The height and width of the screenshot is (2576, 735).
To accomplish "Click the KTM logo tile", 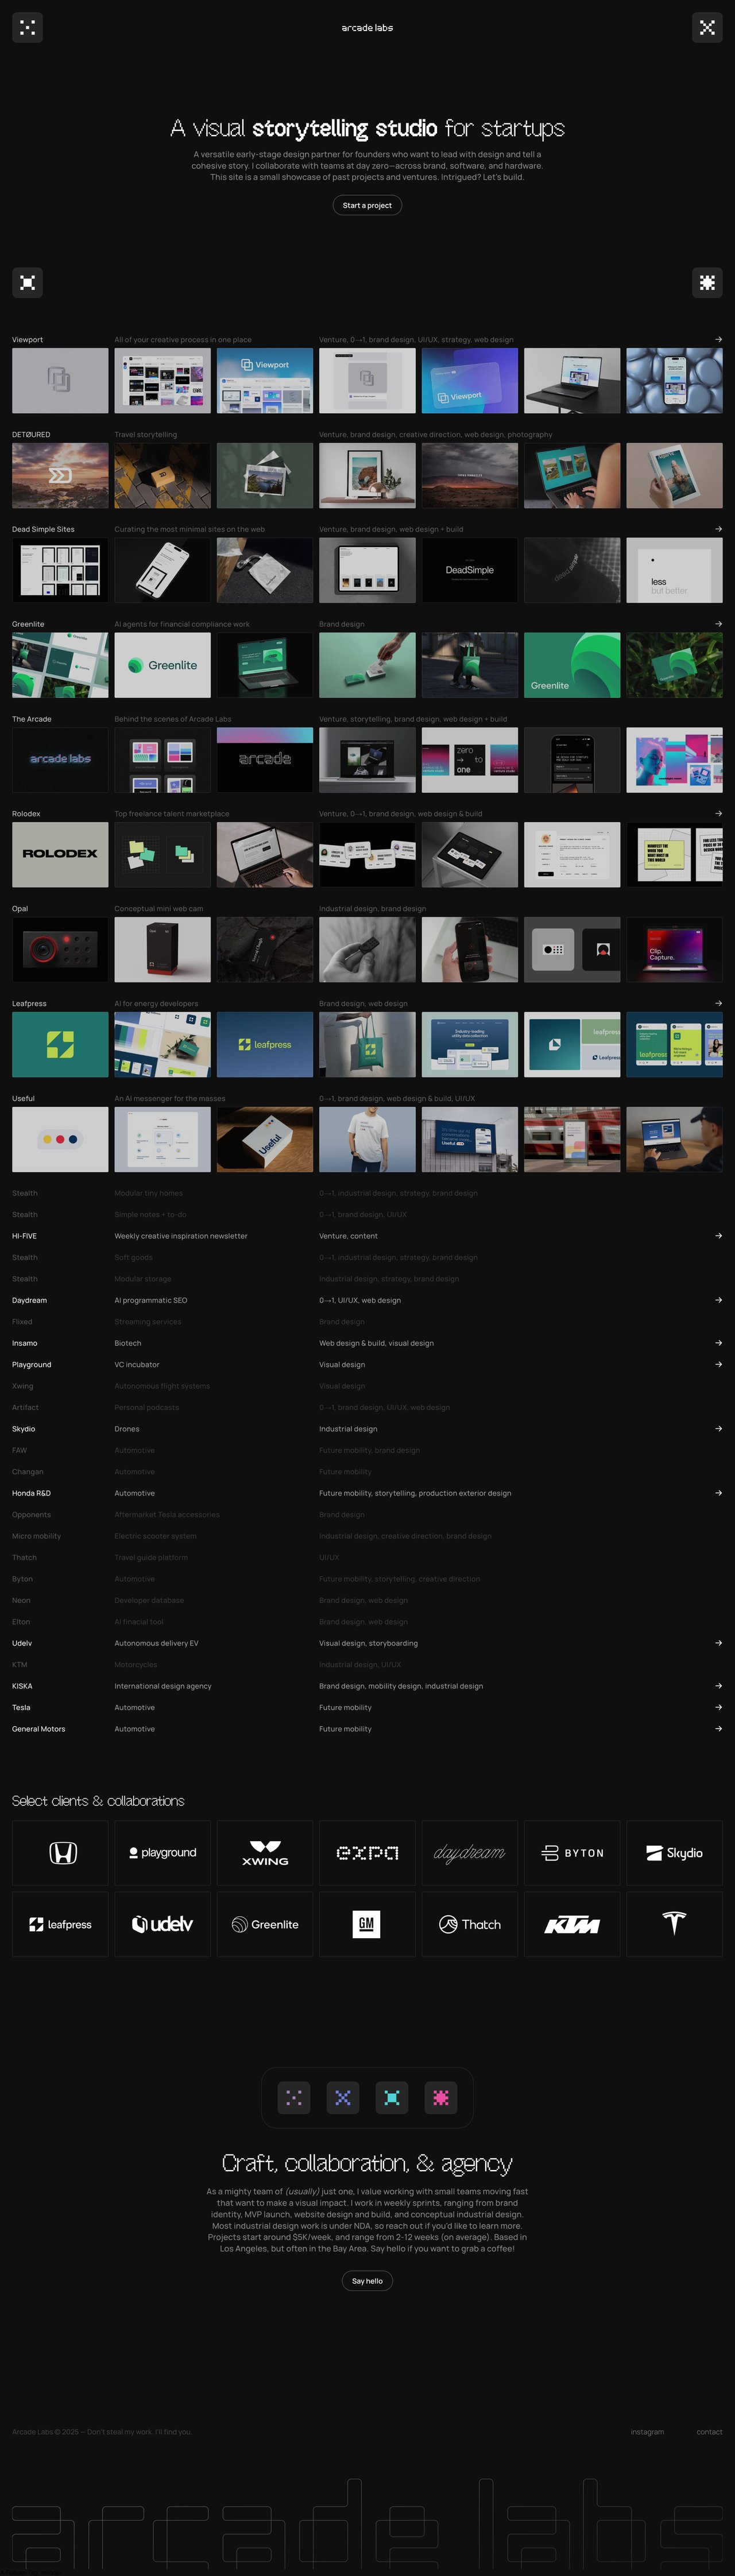I will pyautogui.click(x=572, y=1923).
